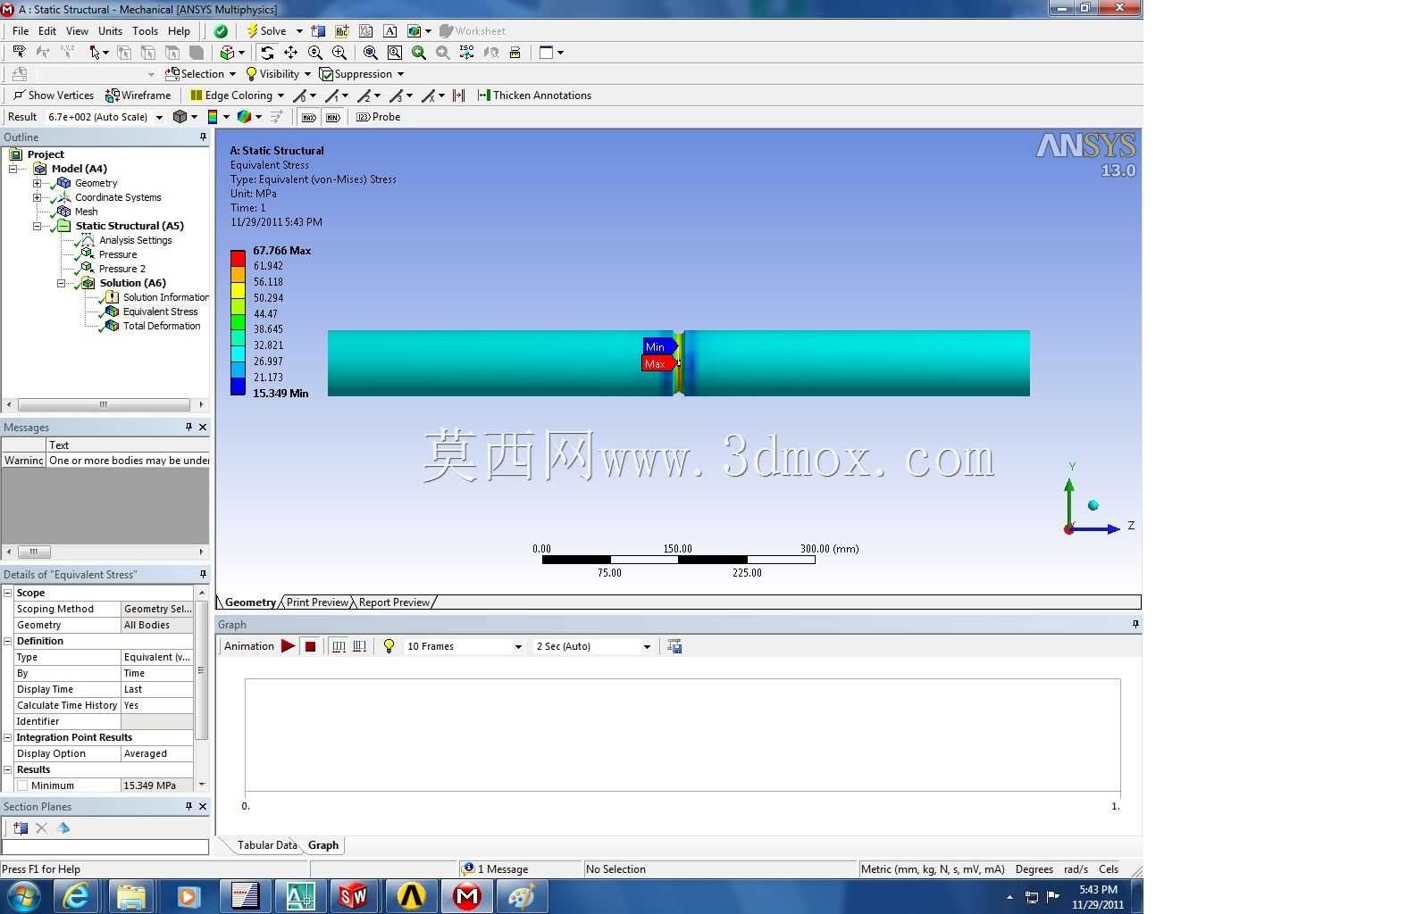Switch to Tabular Data tab
1415x914 pixels.
[266, 845]
